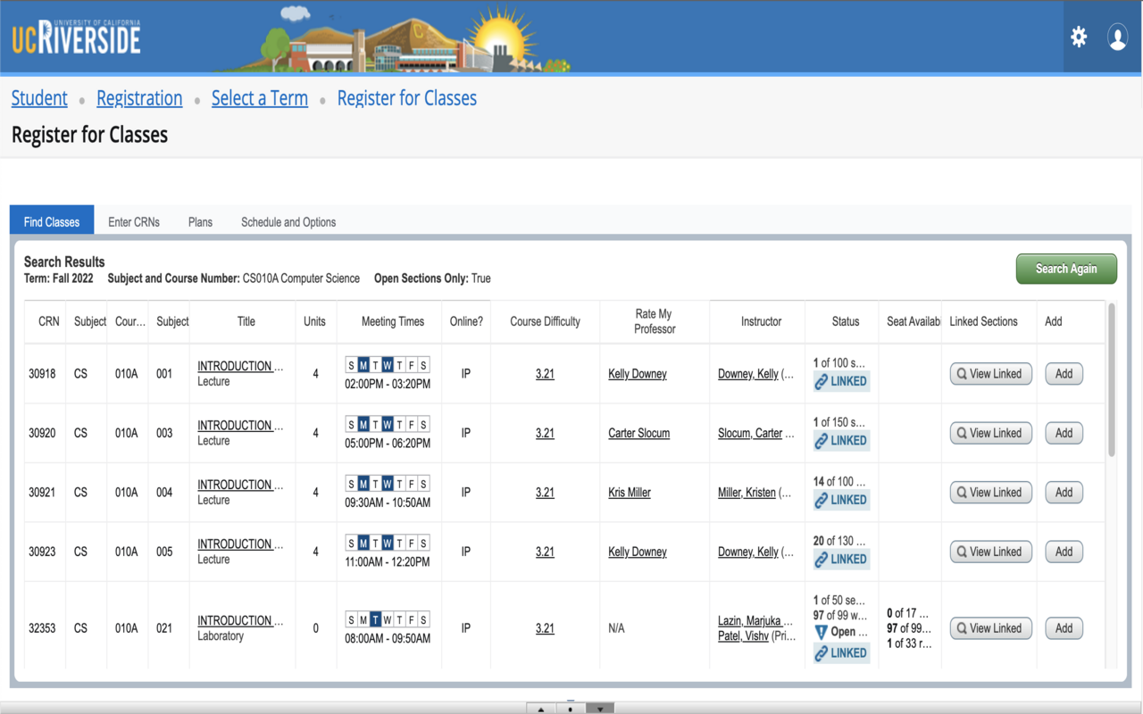The width and height of the screenshot is (1143, 714).
Task: Switch to the Enter CRNs tab
Action: coord(134,222)
